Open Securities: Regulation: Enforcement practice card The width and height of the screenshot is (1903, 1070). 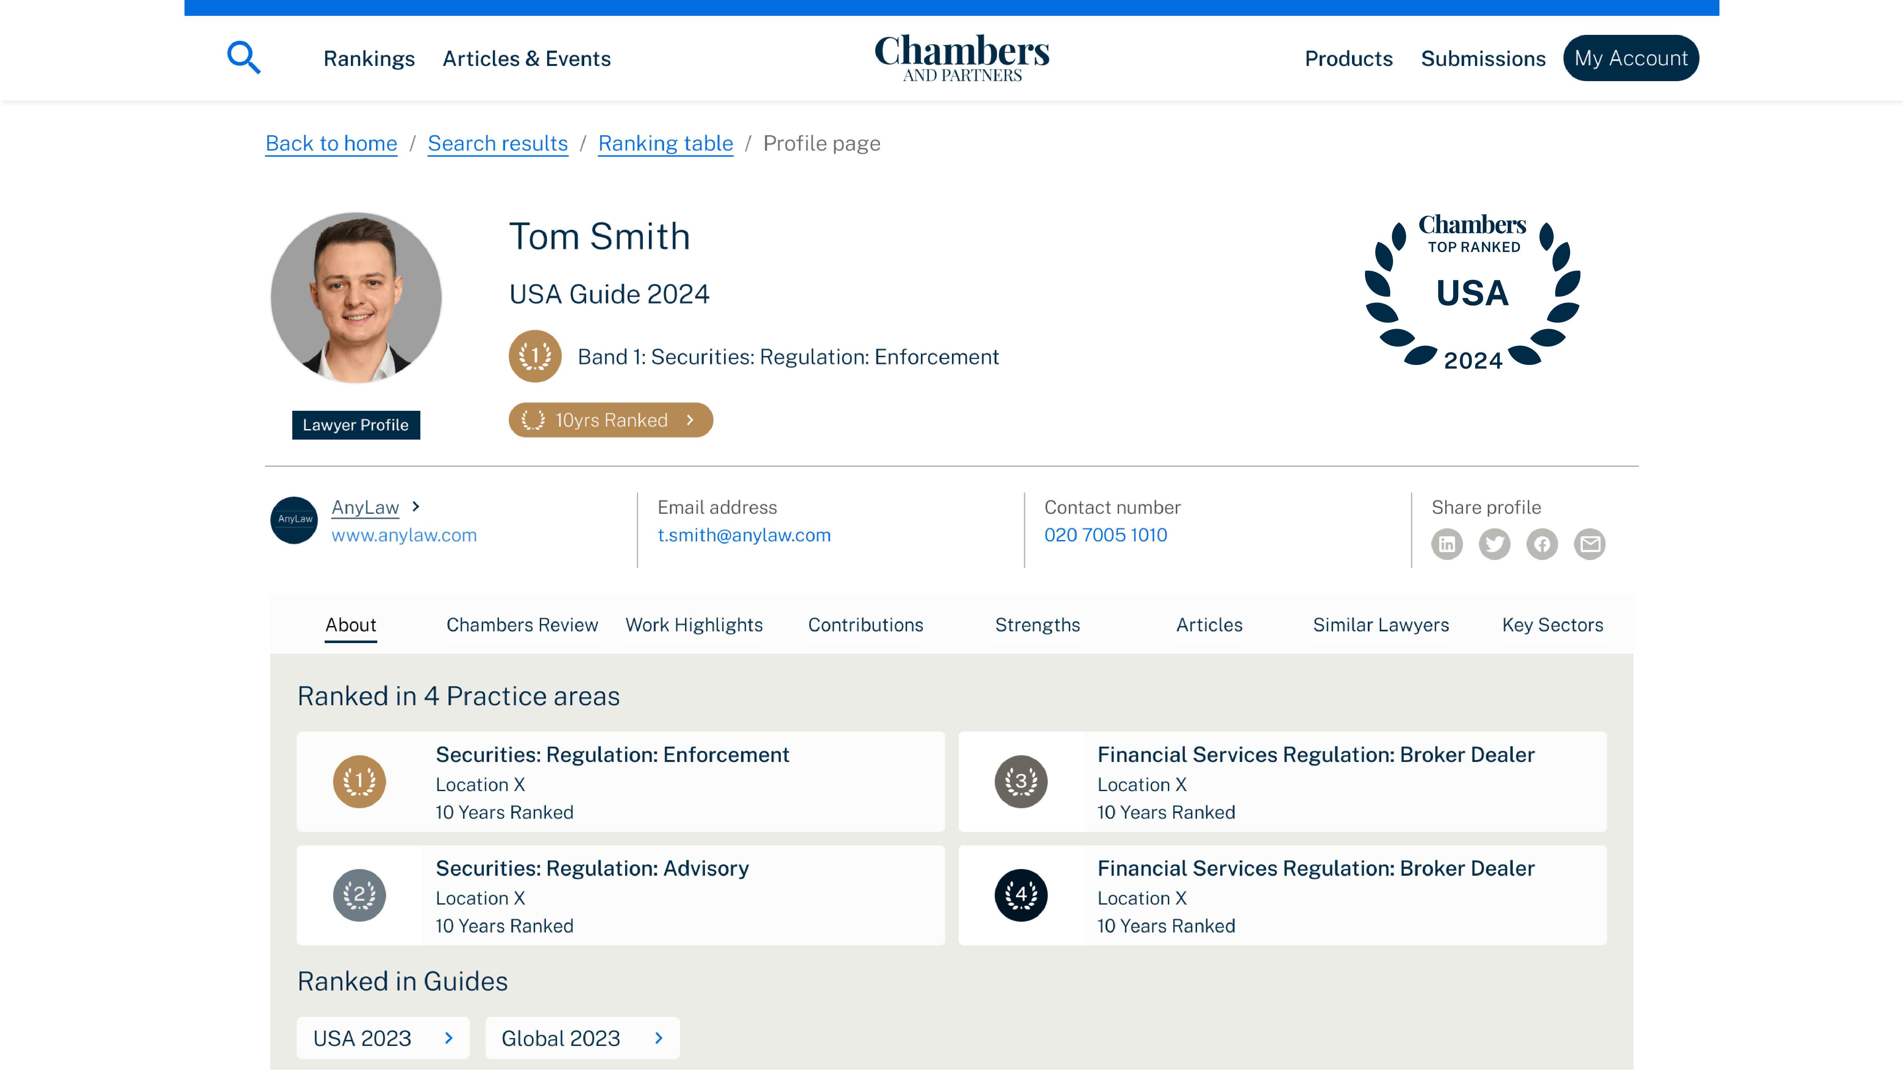[621, 781]
